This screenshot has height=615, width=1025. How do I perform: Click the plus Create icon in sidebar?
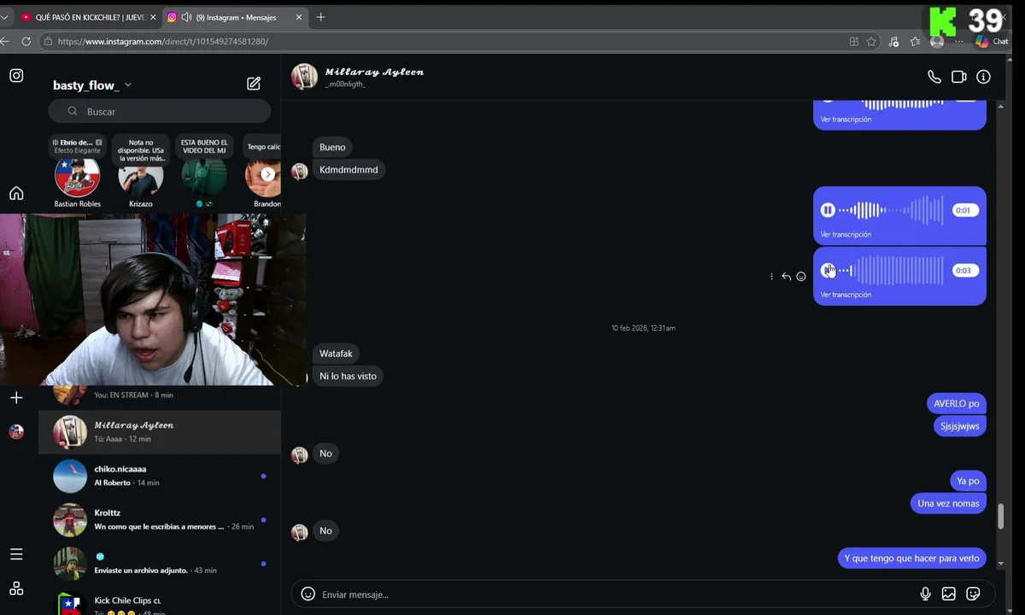[16, 397]
